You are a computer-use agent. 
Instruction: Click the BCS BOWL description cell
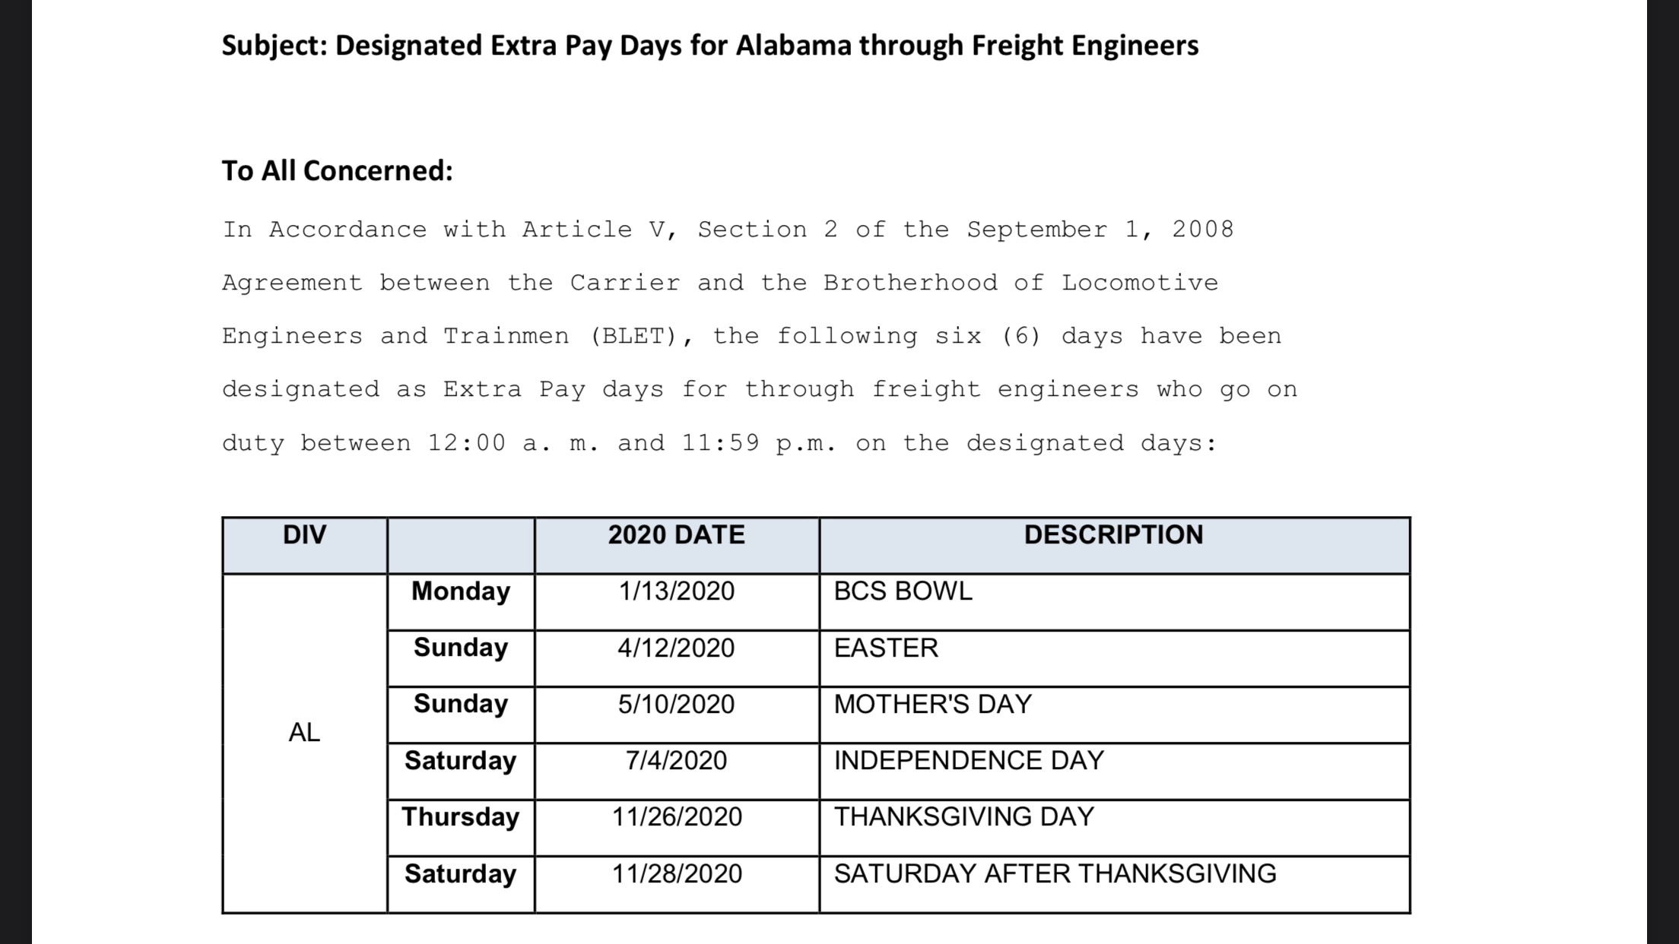pyautogui.click(x=1115, y=602)
